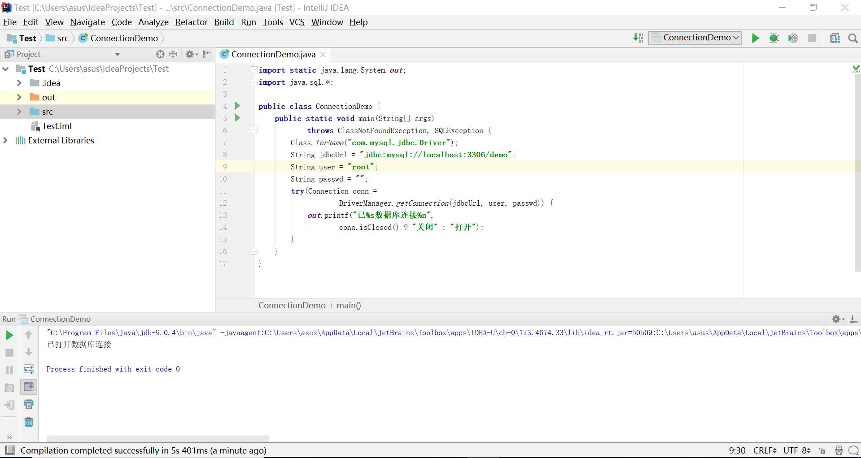
Task: Toggle soft-wrap in the Run console
Action: point(29,370)
